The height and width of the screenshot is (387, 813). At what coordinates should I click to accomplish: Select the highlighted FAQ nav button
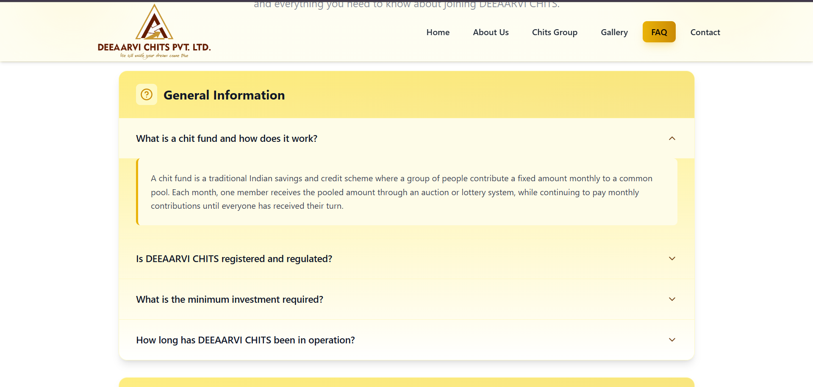(659, 32)
